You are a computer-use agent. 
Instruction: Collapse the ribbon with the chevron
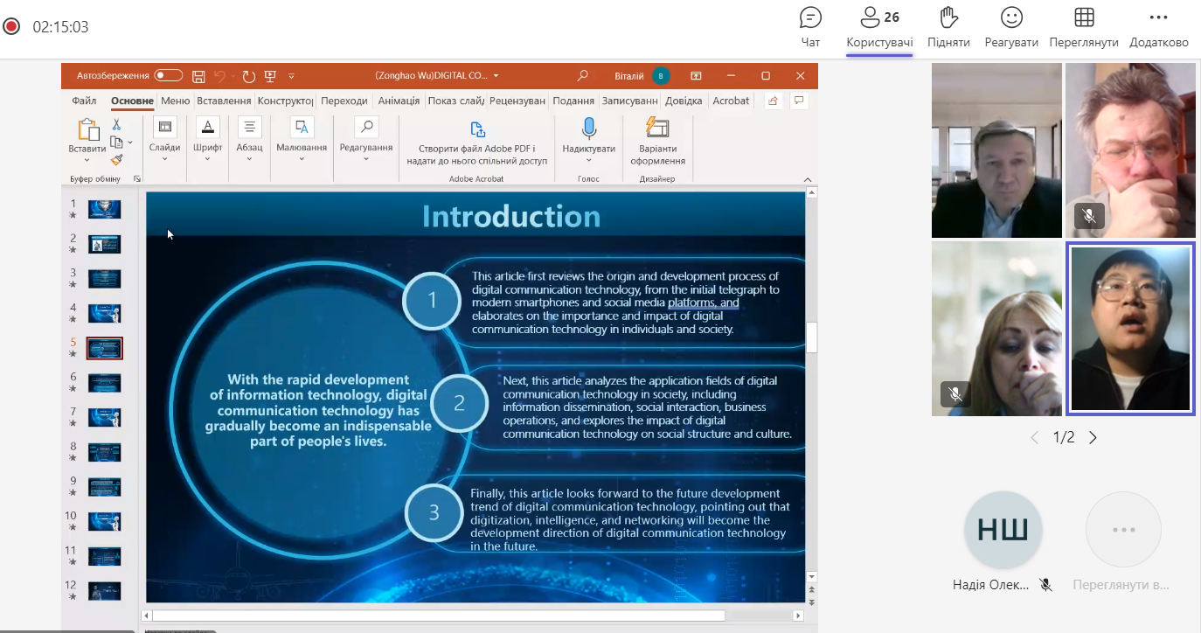[808, 179]
